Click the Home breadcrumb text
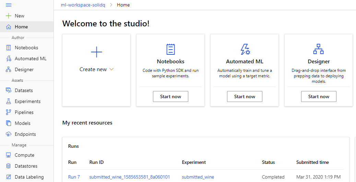This screenshot has height=182, width=356. pyautogui.click(x=123, y=5)
